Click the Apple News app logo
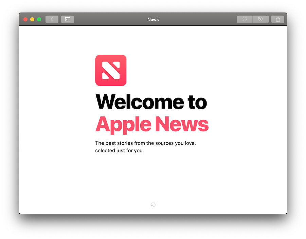Image resolution: width=306 pixels, height=239 pixels. (111, 70)
